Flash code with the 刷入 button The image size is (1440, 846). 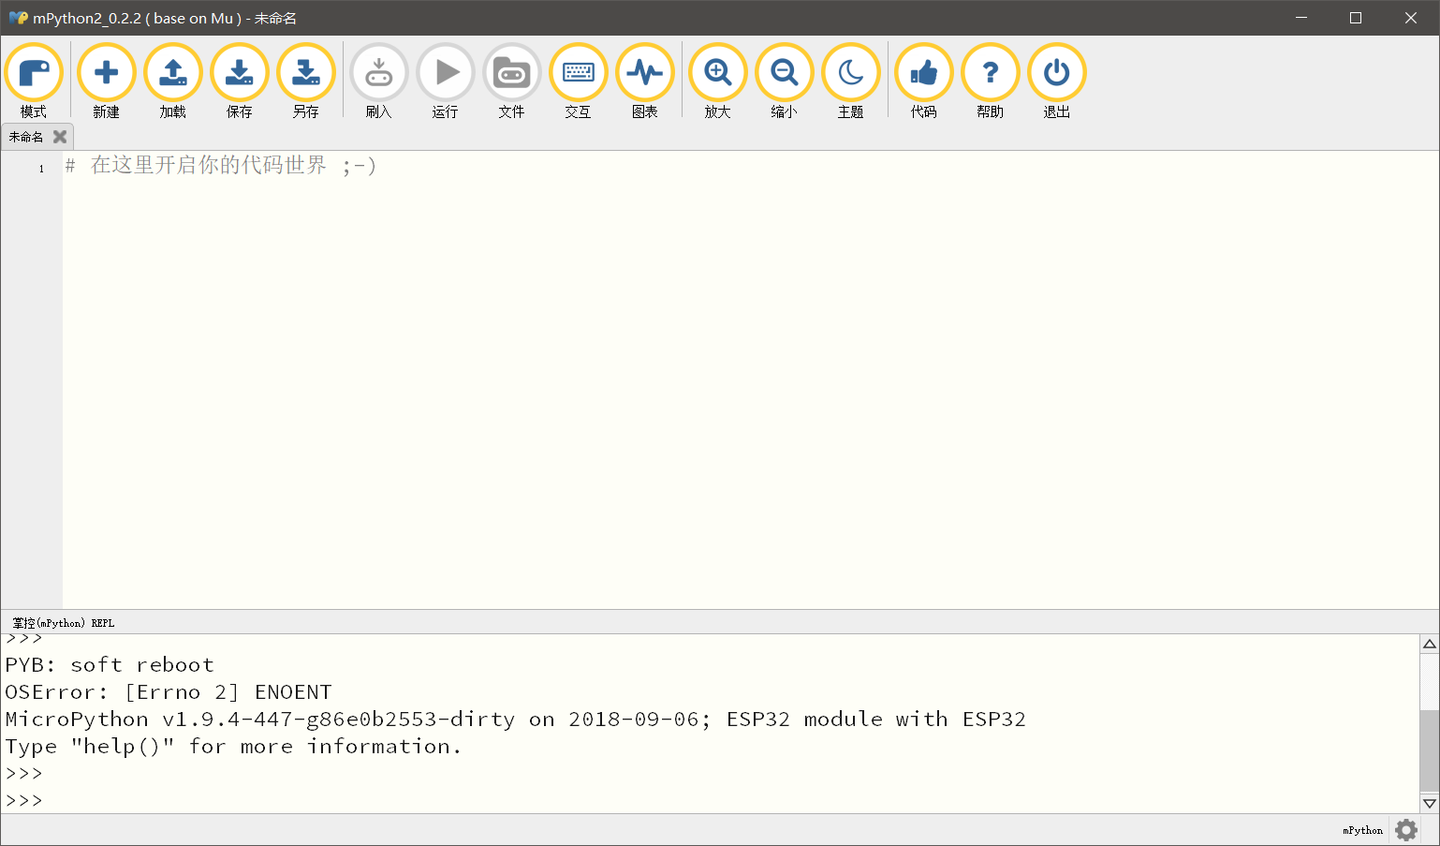coord(379,81)
